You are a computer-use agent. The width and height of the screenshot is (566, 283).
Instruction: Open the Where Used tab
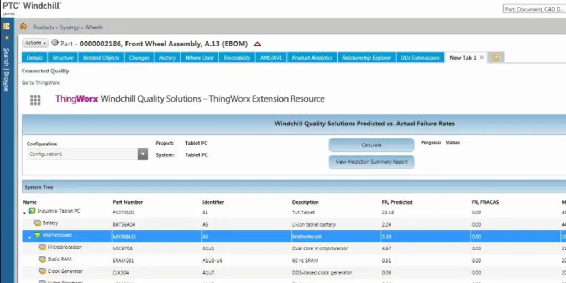click(200, 57)
